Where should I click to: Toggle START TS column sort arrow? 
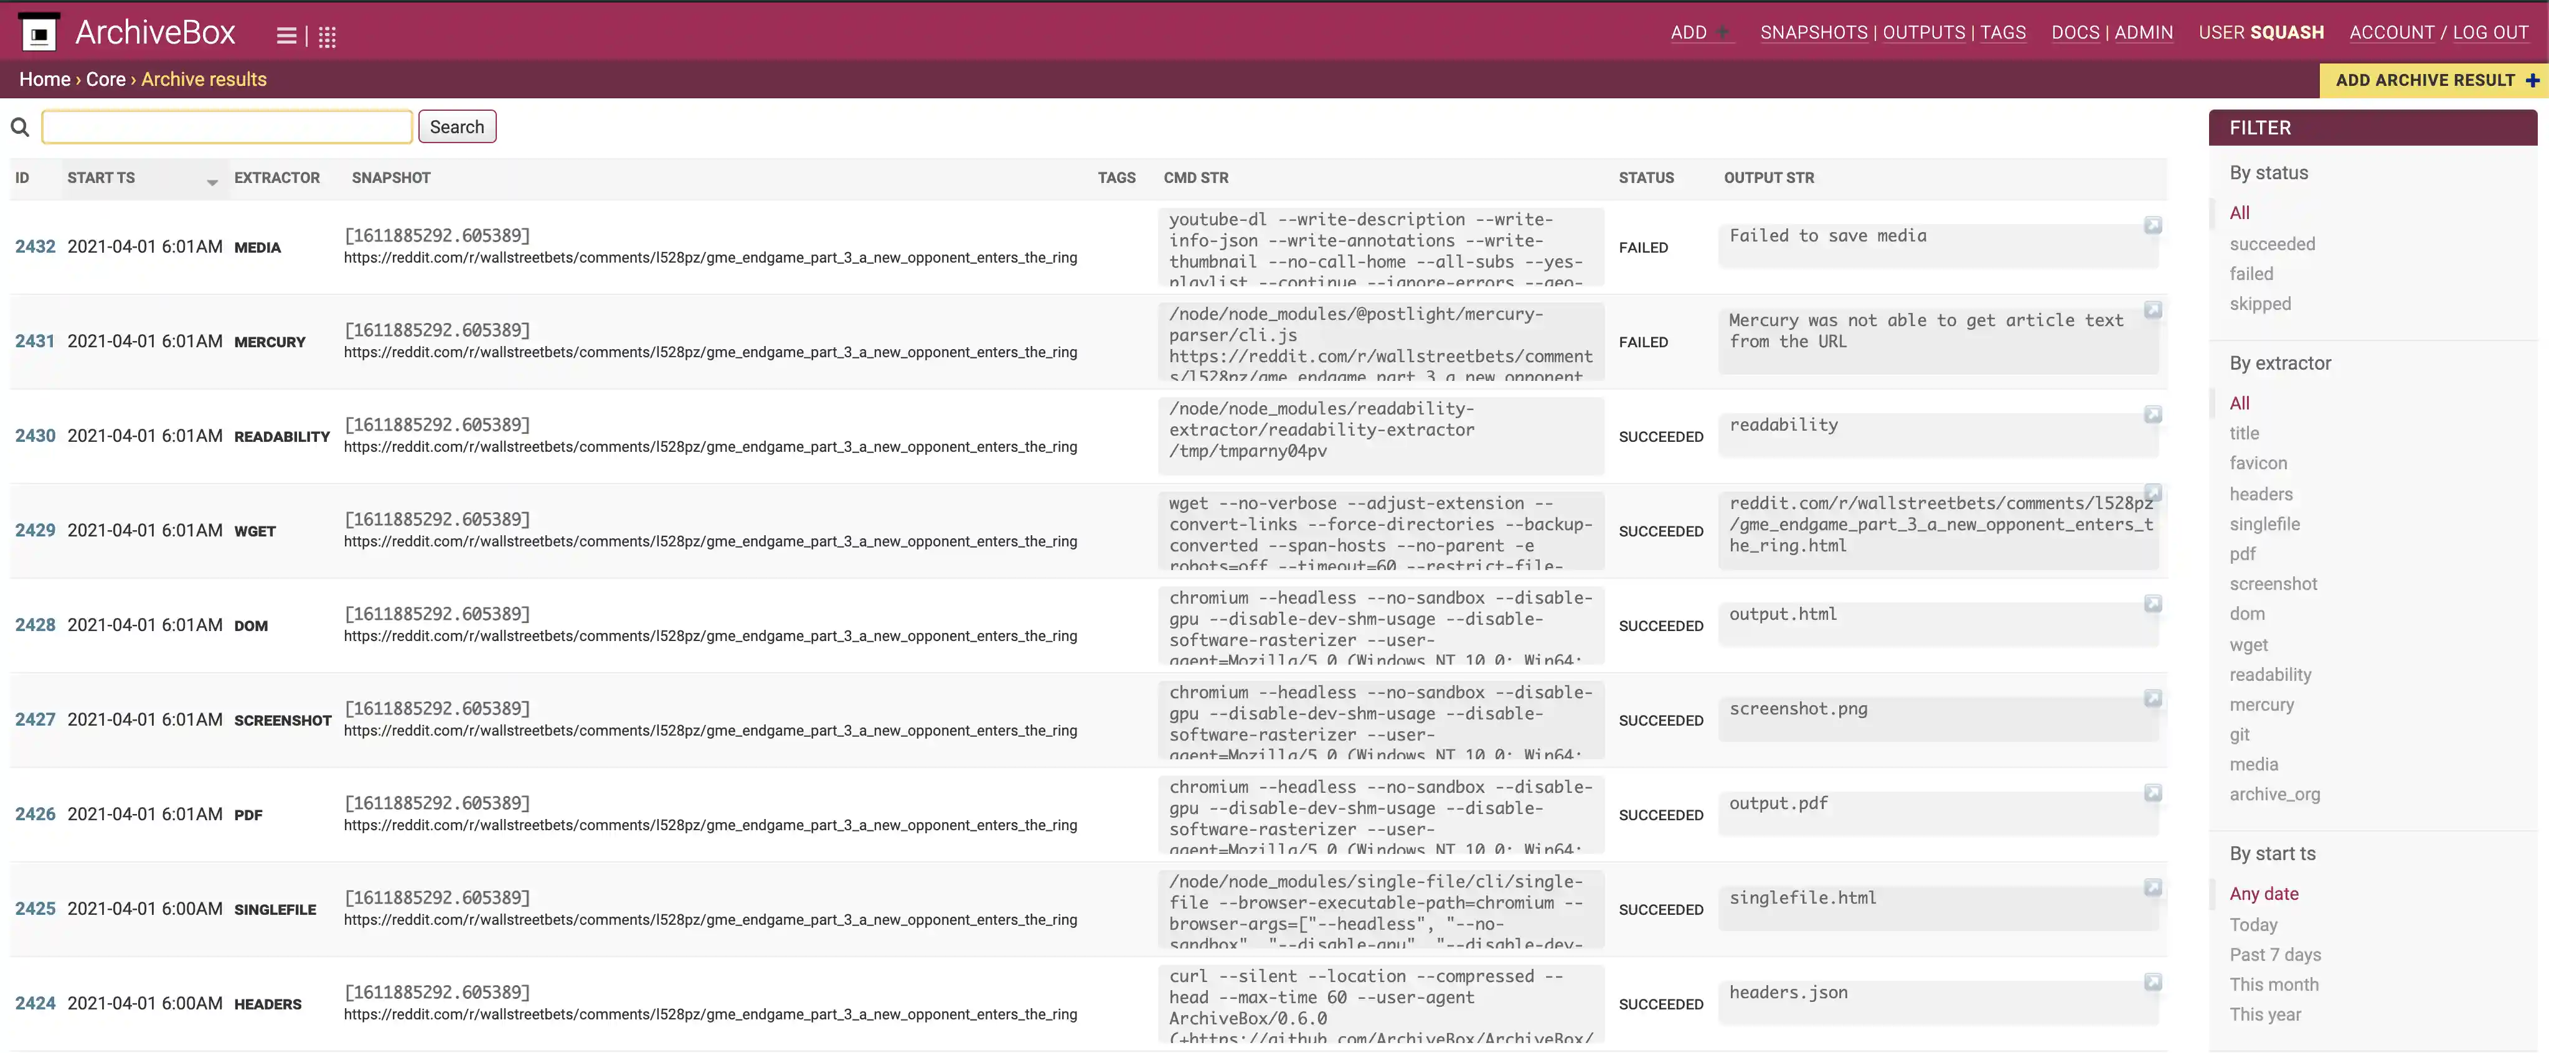212,182
